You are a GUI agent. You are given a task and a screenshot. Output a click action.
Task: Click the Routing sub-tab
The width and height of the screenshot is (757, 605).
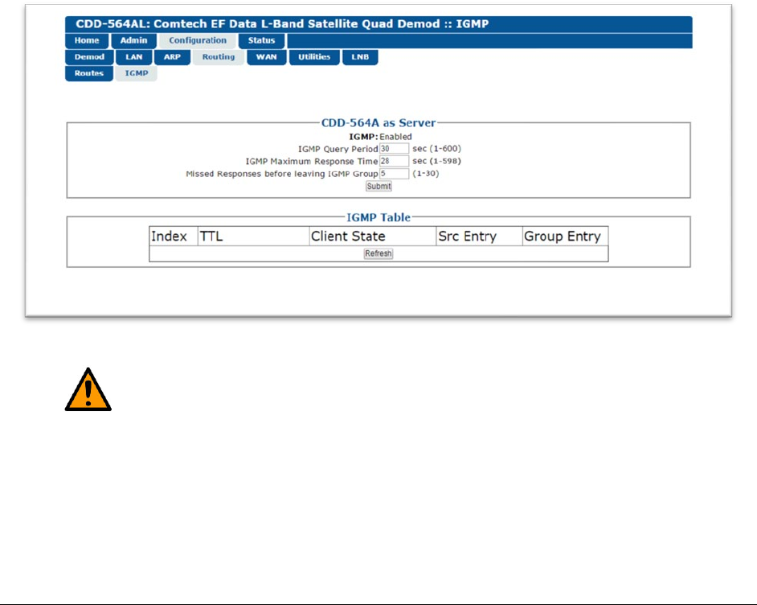(218, 57)
